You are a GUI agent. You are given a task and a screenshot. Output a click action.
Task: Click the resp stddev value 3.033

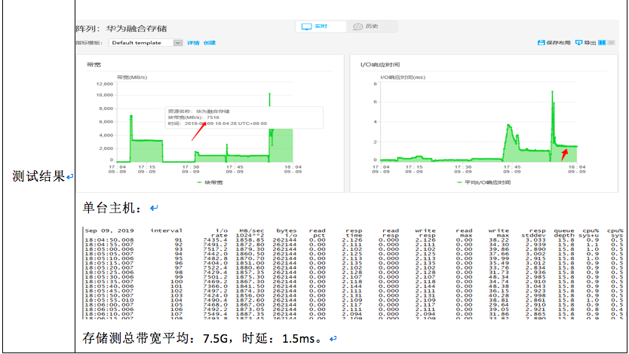coord(535,240)
